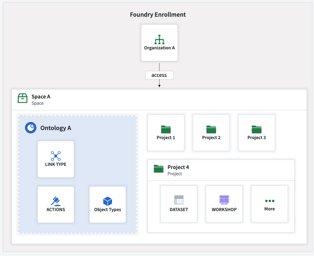
Task: Select the Workshop layout icon
Action: 224,200
